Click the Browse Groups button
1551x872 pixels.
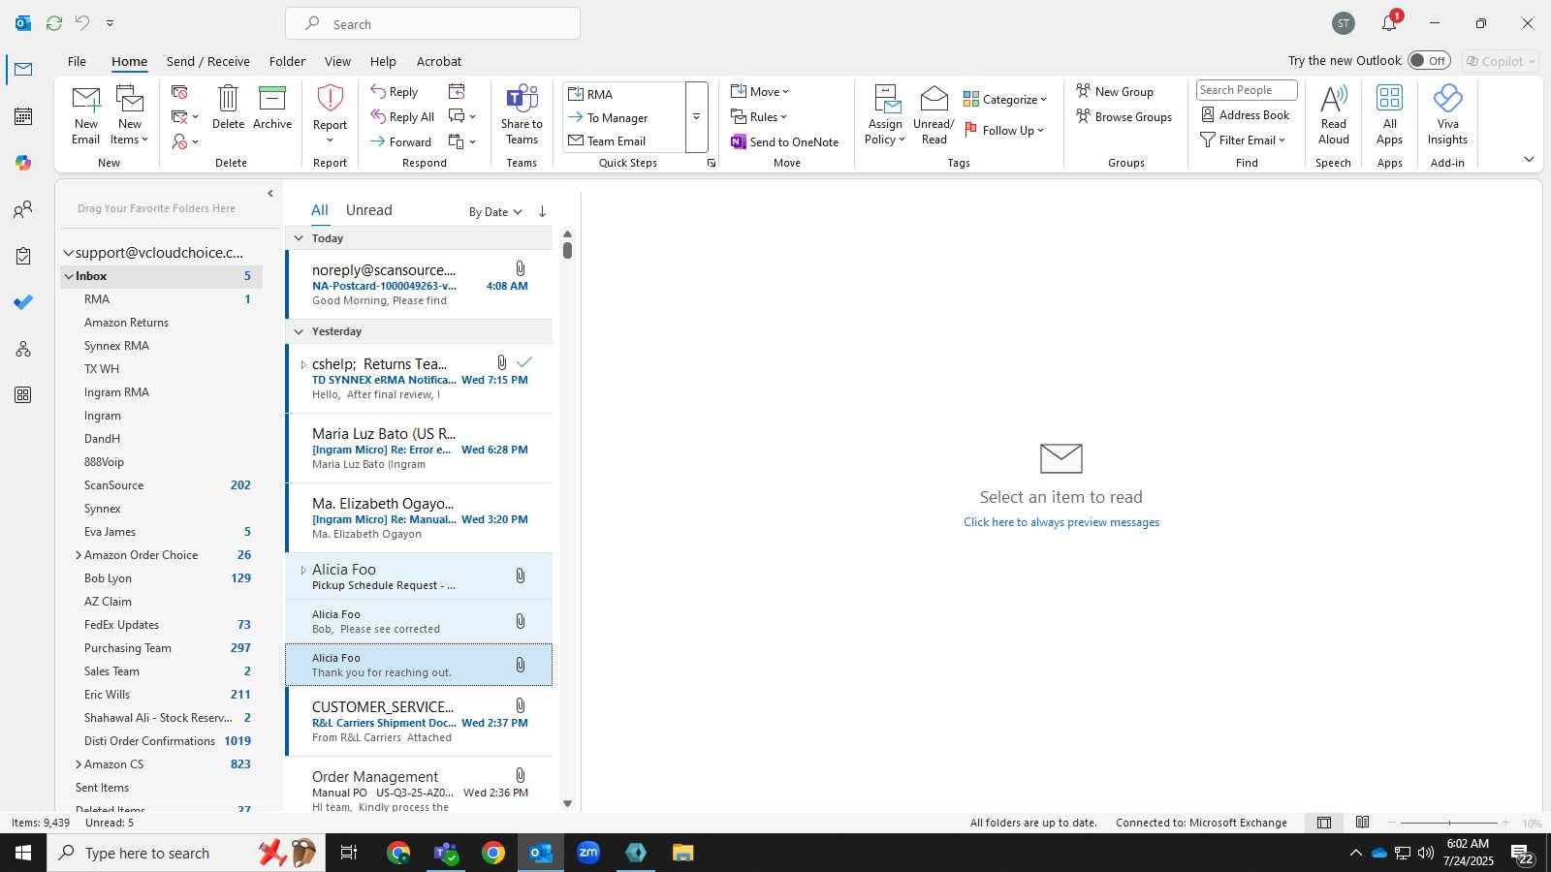1124,117
